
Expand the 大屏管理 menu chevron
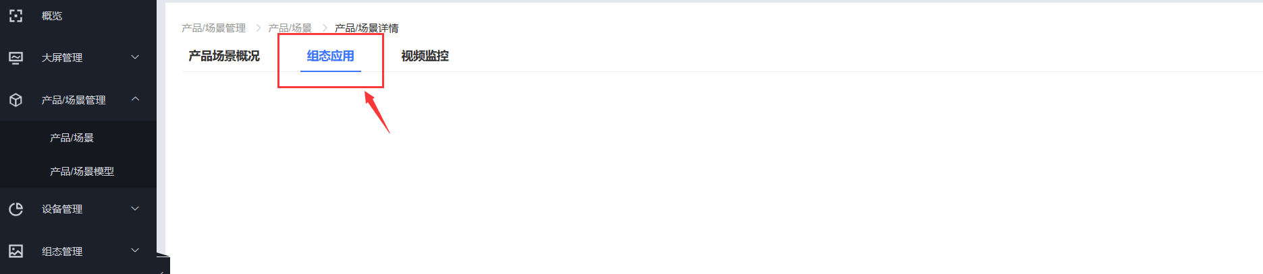coord(135,57)
